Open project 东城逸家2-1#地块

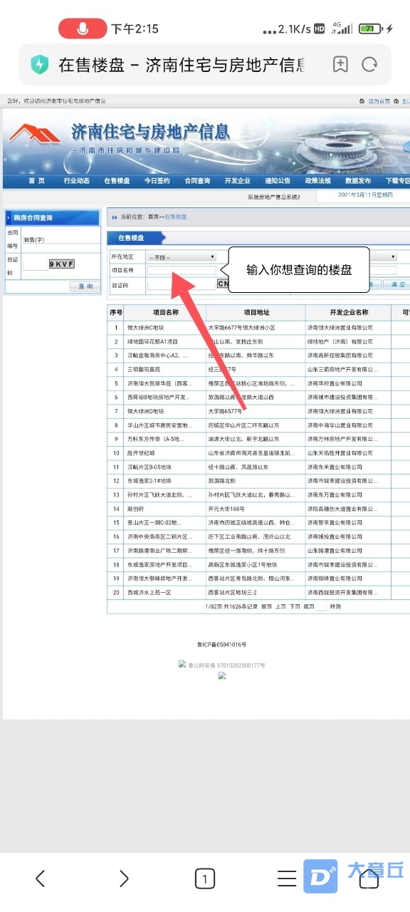pyautogui.click(x=149, y=480)
